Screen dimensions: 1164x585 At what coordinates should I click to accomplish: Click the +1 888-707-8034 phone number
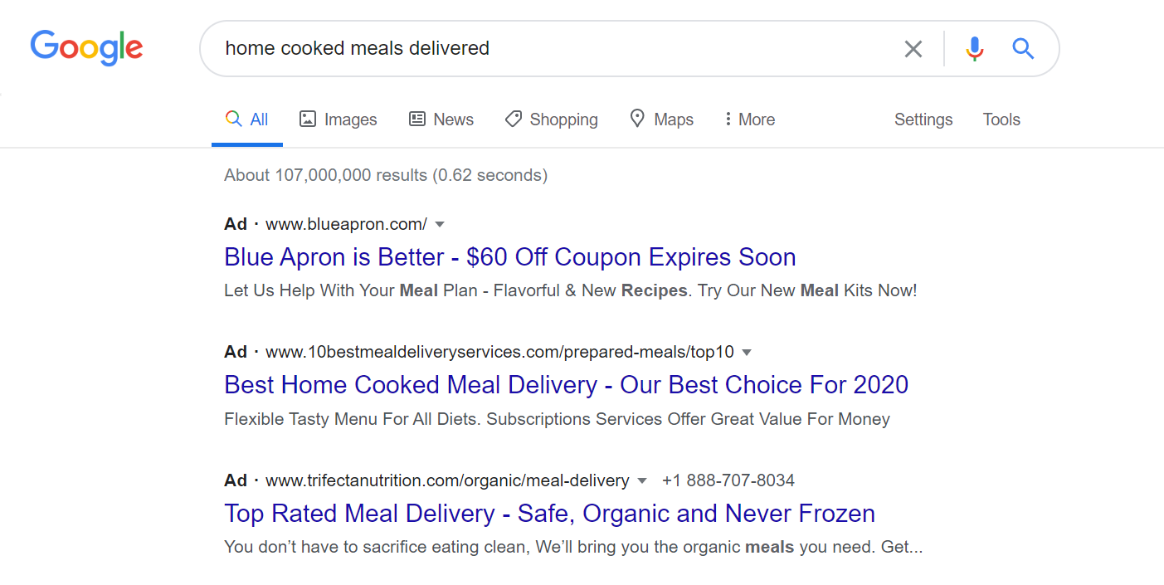click(728, 480)
